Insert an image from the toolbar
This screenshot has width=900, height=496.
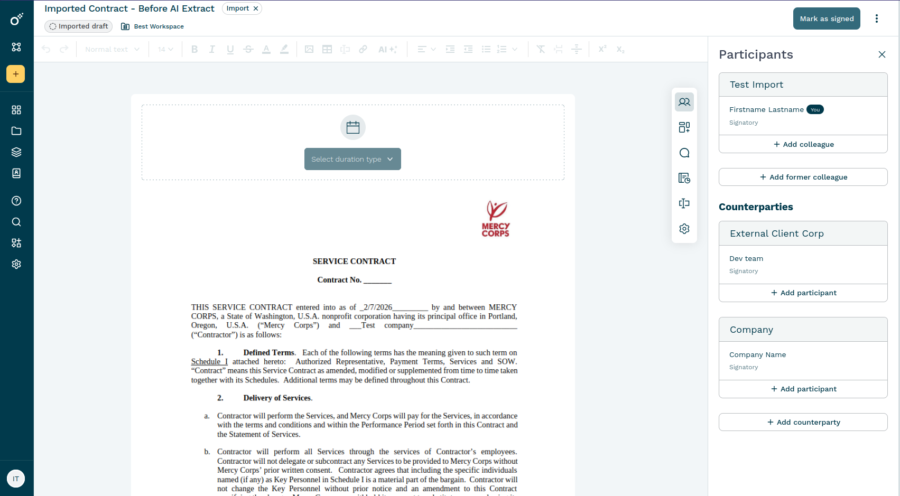click(x=309, y=49)
